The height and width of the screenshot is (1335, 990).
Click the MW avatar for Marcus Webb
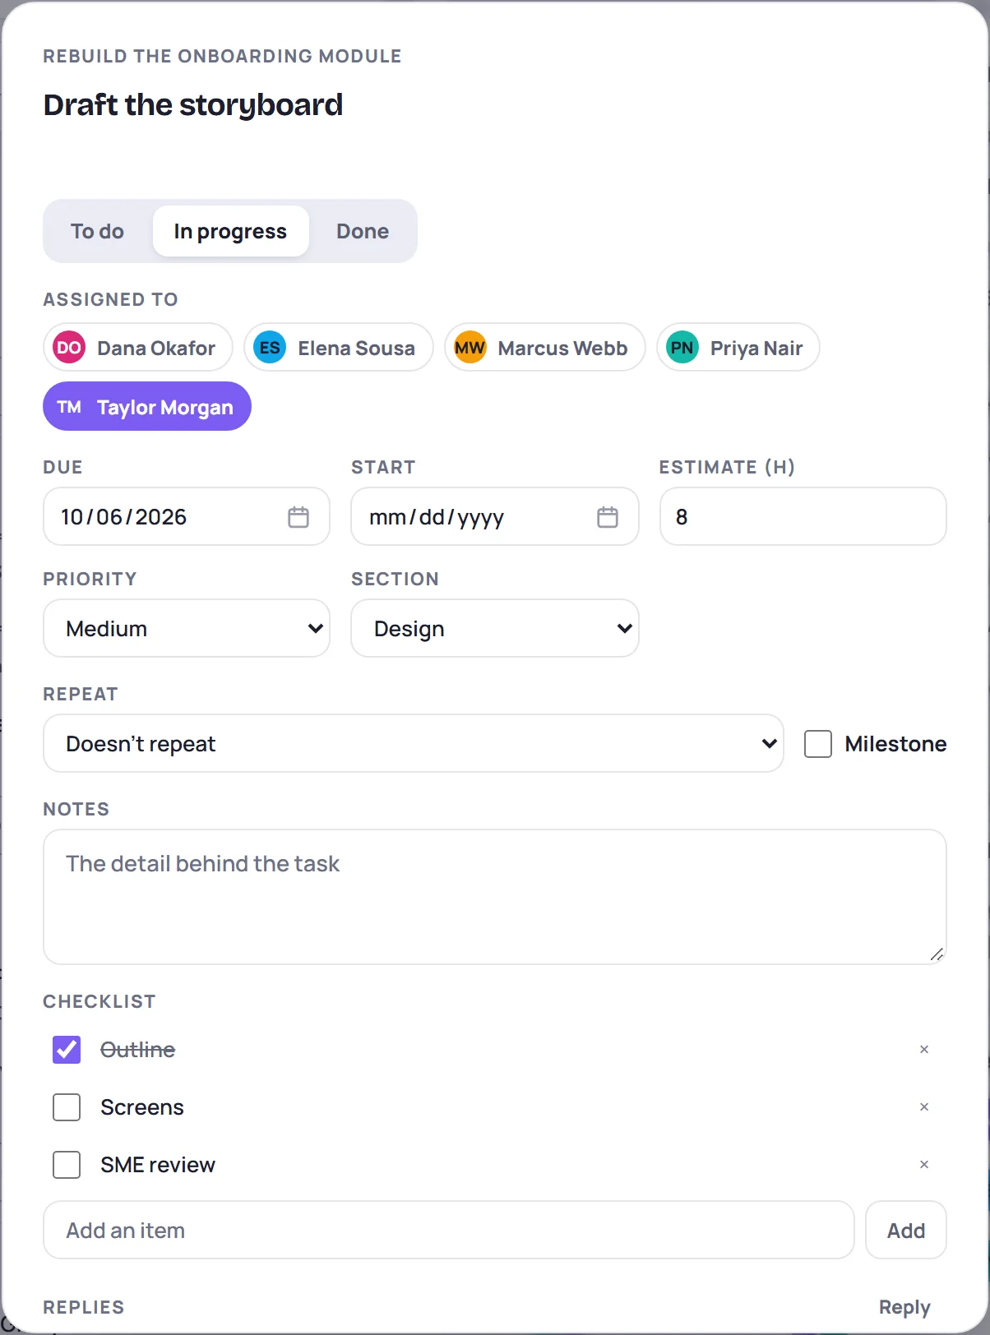(x=470, y=348)
